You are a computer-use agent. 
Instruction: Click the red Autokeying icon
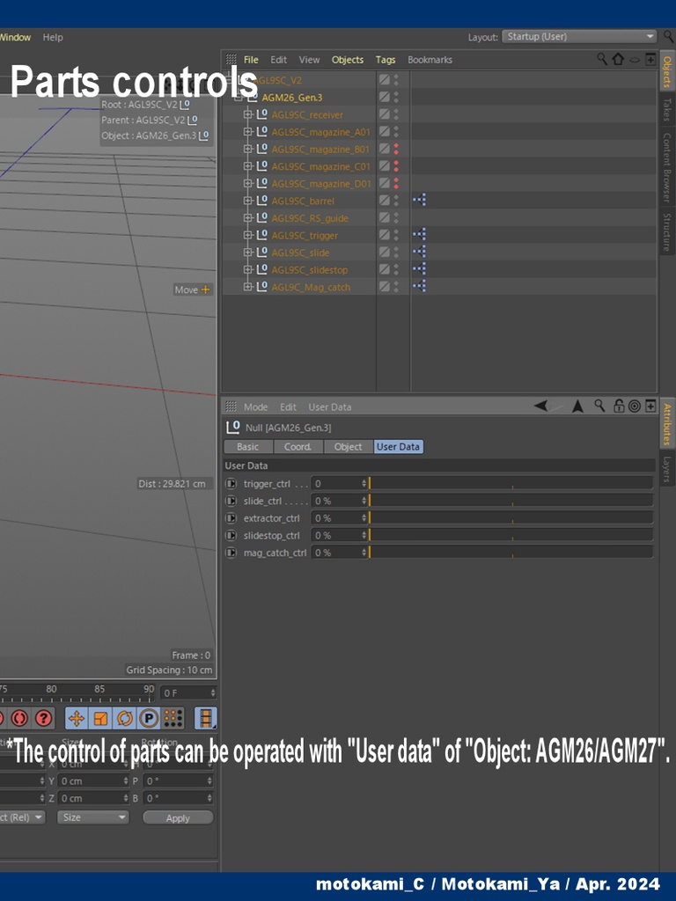(x=19, y=718)
